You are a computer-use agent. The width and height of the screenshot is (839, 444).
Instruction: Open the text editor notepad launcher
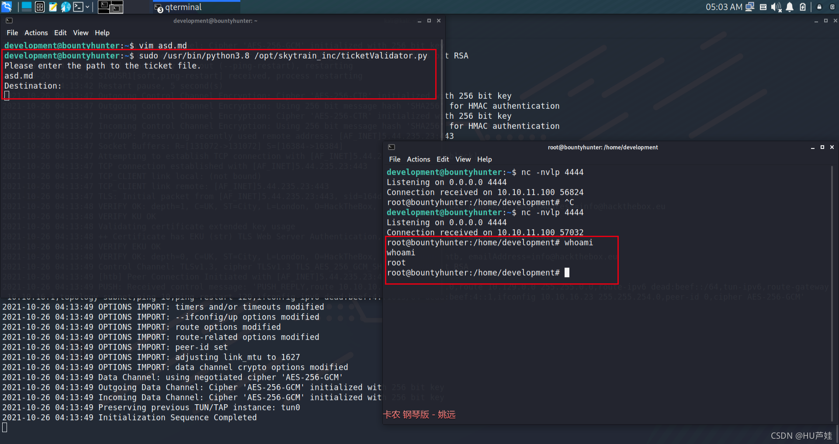pos(53,7)
